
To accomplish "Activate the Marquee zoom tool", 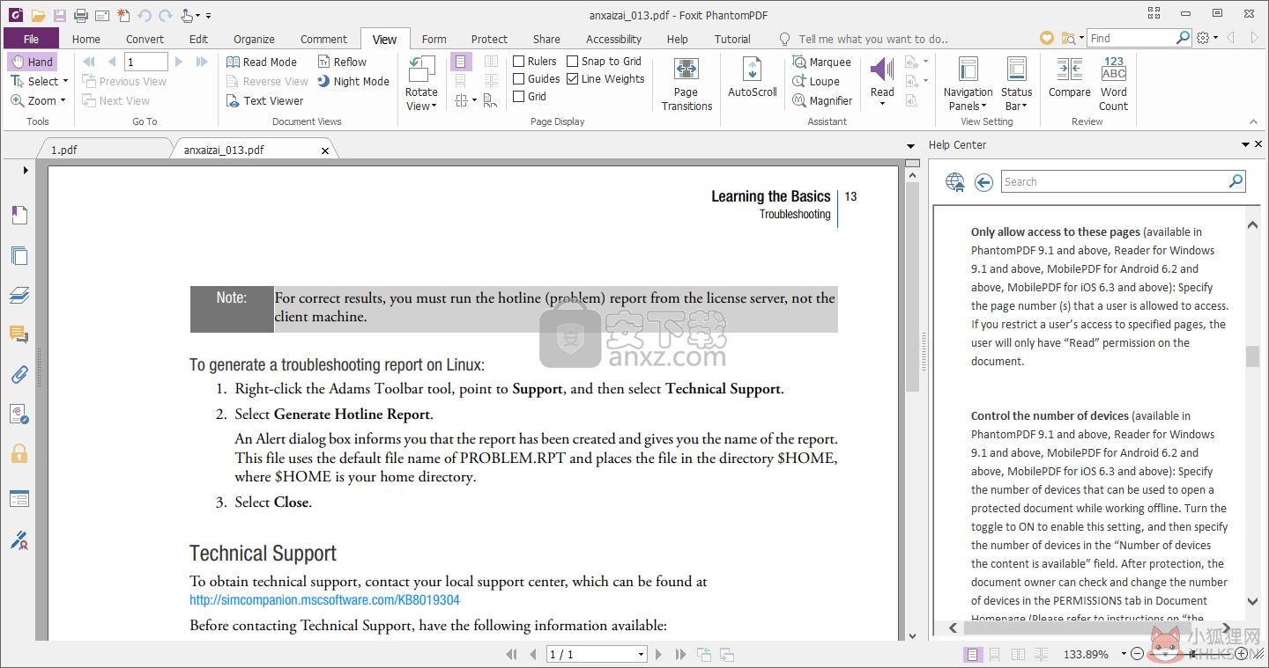I will [x=821, y=62].
